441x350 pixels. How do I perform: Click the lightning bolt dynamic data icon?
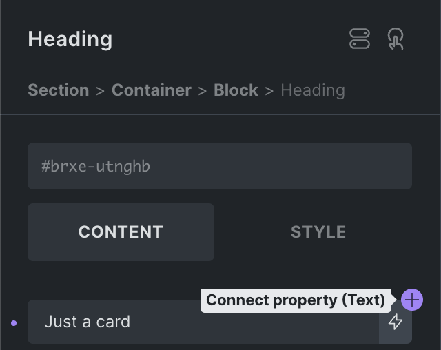pyautogui.click(x=396, y=322)
